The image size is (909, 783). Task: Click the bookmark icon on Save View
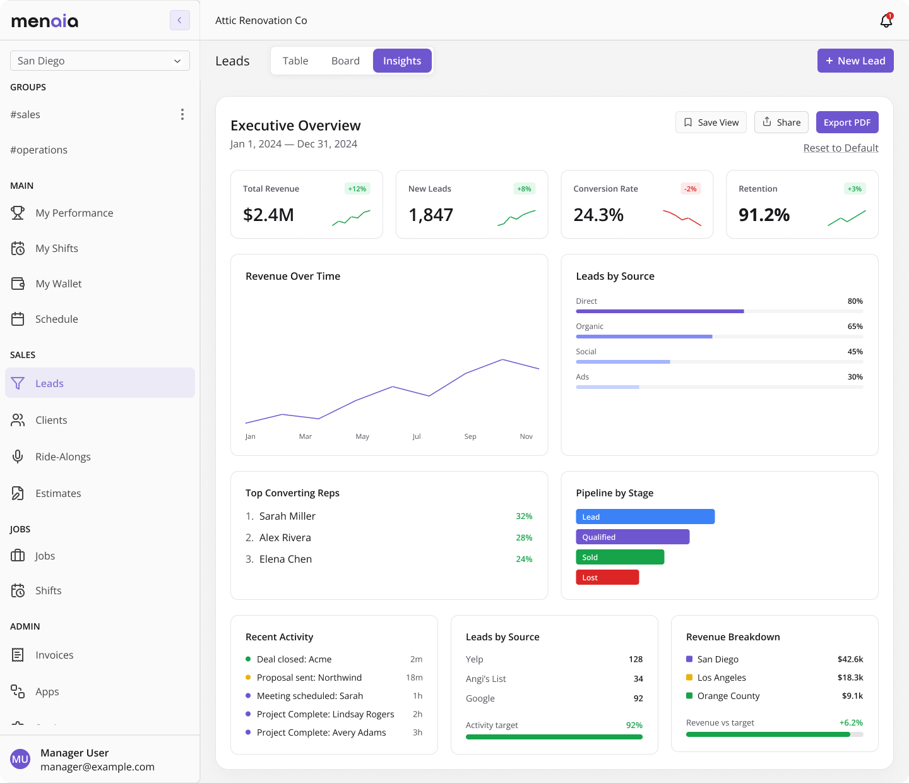(688, 123)
